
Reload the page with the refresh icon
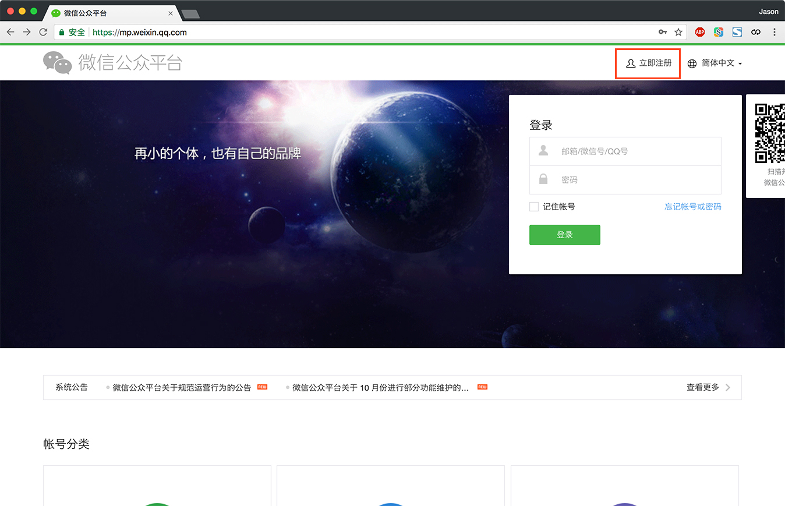[x=43, y=32]
